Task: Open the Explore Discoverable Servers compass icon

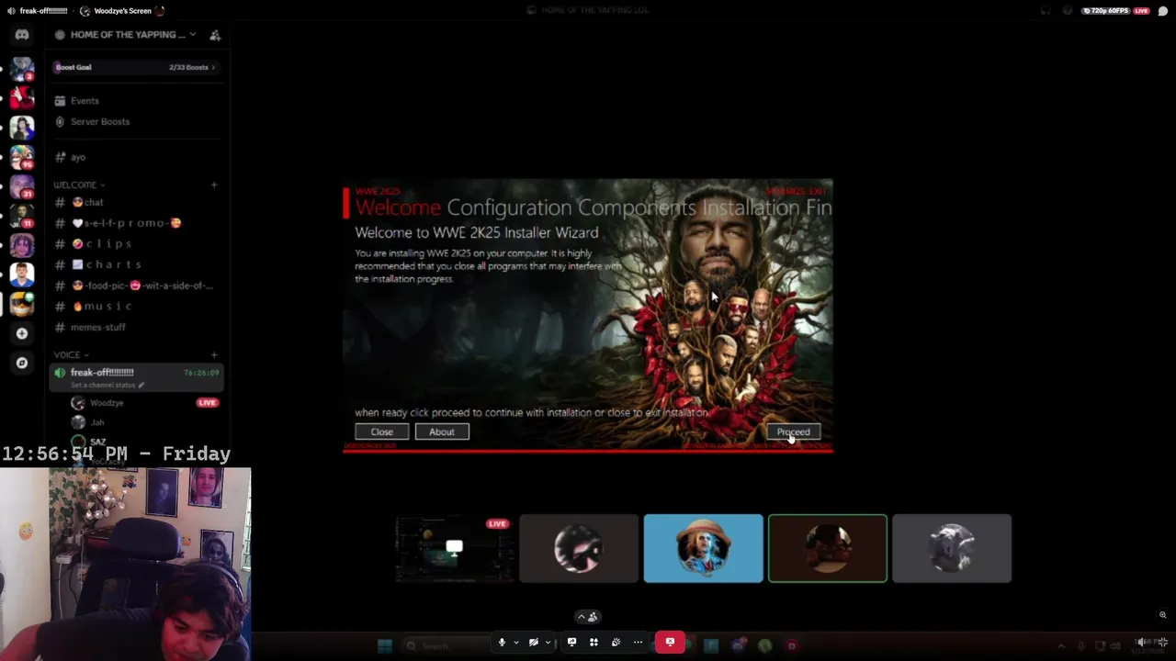Action: [22, 363]
